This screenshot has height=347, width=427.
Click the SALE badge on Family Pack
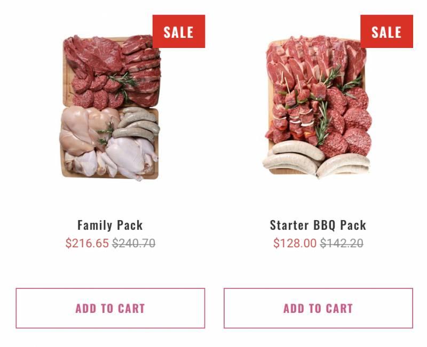pos(179,31)
